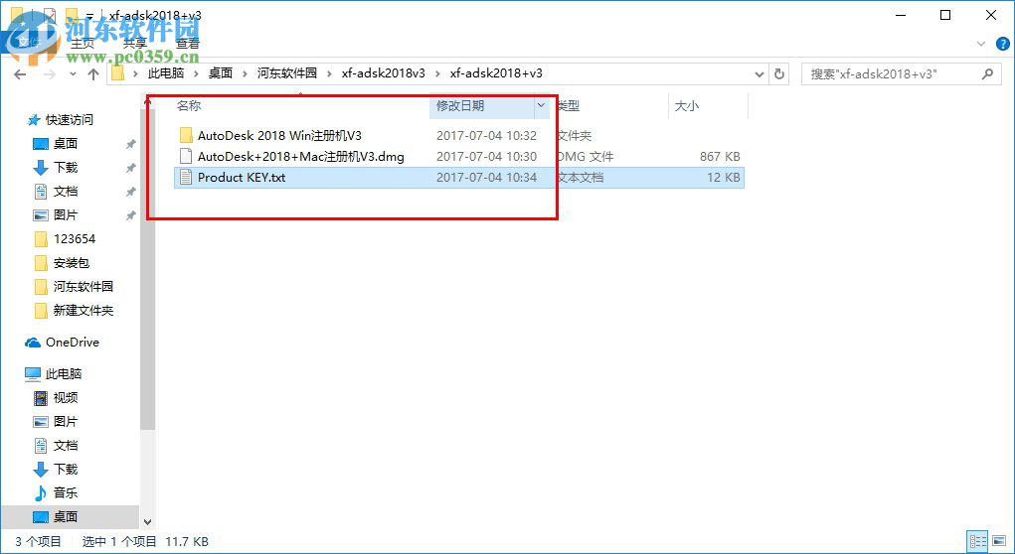Select xf-adsk2018v3 in the address breadcrumb
1015x554 pixels.
[383, 73]
